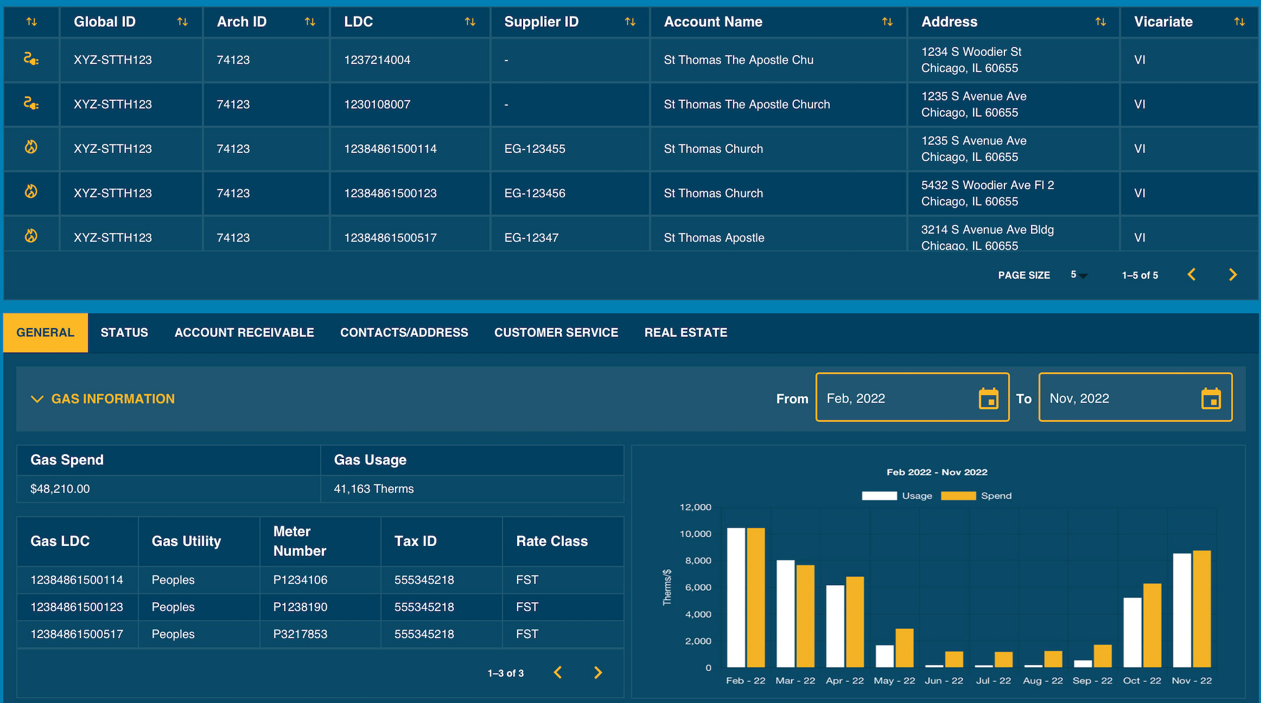Screen dimensions: 1261x703
Task: Sort by the first icon column
Action: pyautogui.click(x=32, y=22)
